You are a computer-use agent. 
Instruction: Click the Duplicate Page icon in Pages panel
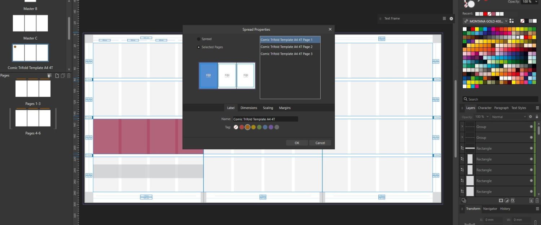coord(63,75)
